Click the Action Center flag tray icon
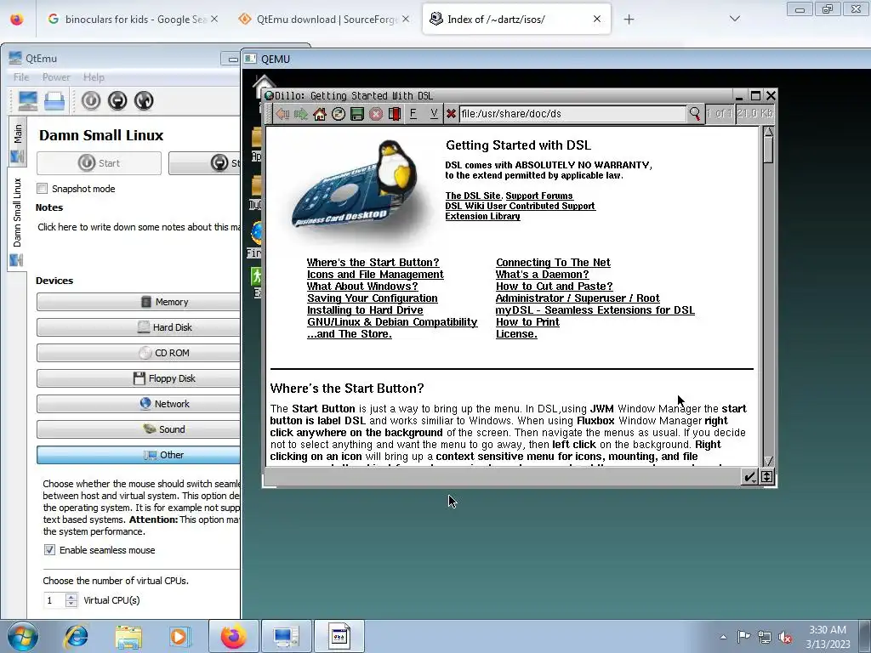Viewport: 871px width, 653px height. click(743, 637)
